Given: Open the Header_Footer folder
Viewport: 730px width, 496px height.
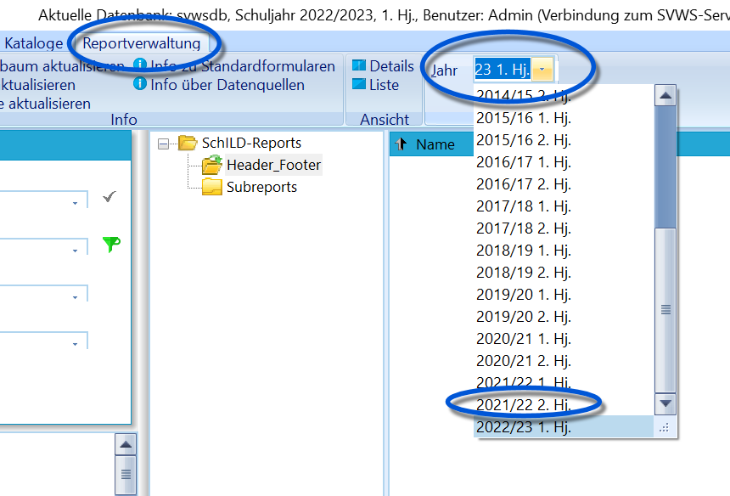Looking at the screenshot, I should [273, 165].
